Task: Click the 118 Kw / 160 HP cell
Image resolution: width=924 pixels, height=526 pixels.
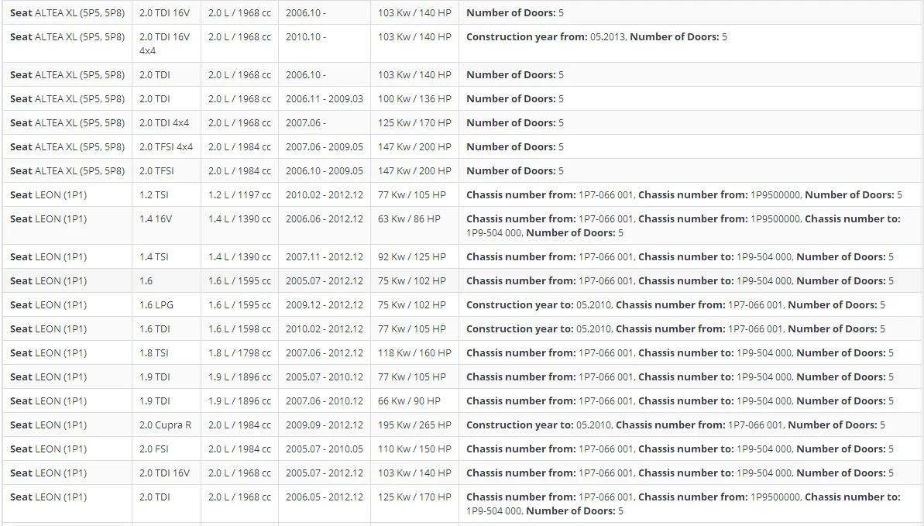Action: coord(414,353)
